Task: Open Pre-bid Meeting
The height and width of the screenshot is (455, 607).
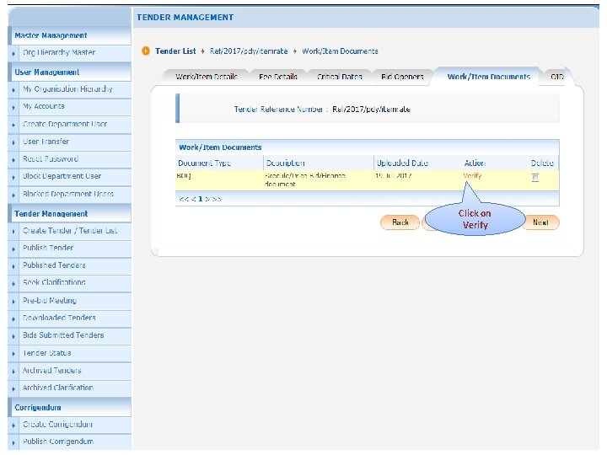Action: [x=50, y=300]
